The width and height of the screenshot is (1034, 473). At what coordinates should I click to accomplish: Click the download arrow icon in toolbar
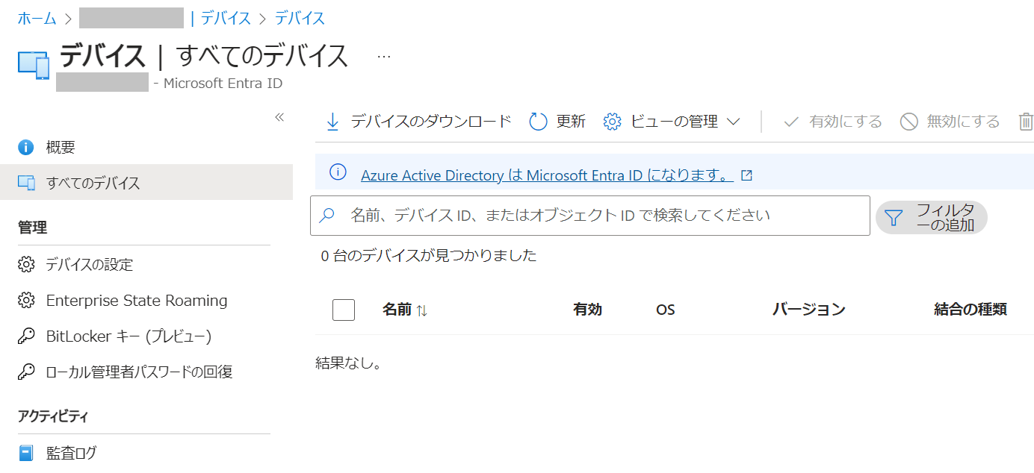[332, 122]
